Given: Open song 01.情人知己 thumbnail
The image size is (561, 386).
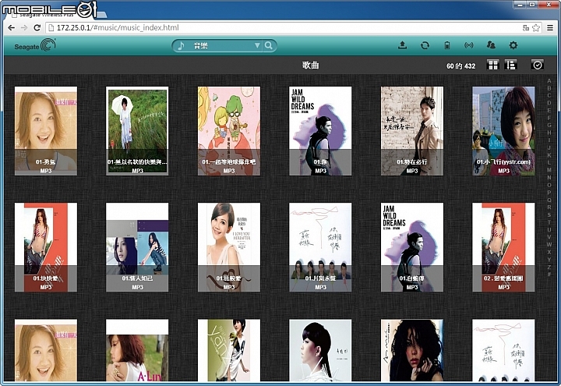Looking at the screenshot, I should point(137,247).
